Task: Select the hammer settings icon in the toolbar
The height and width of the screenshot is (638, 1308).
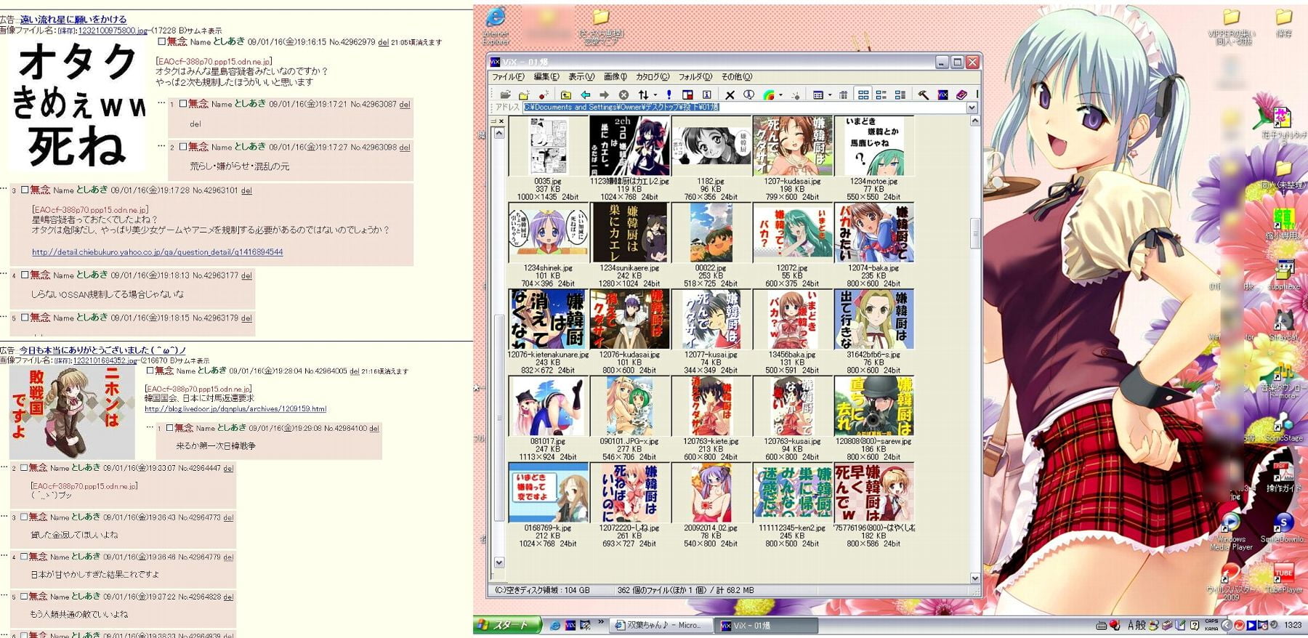Action: 923,94
